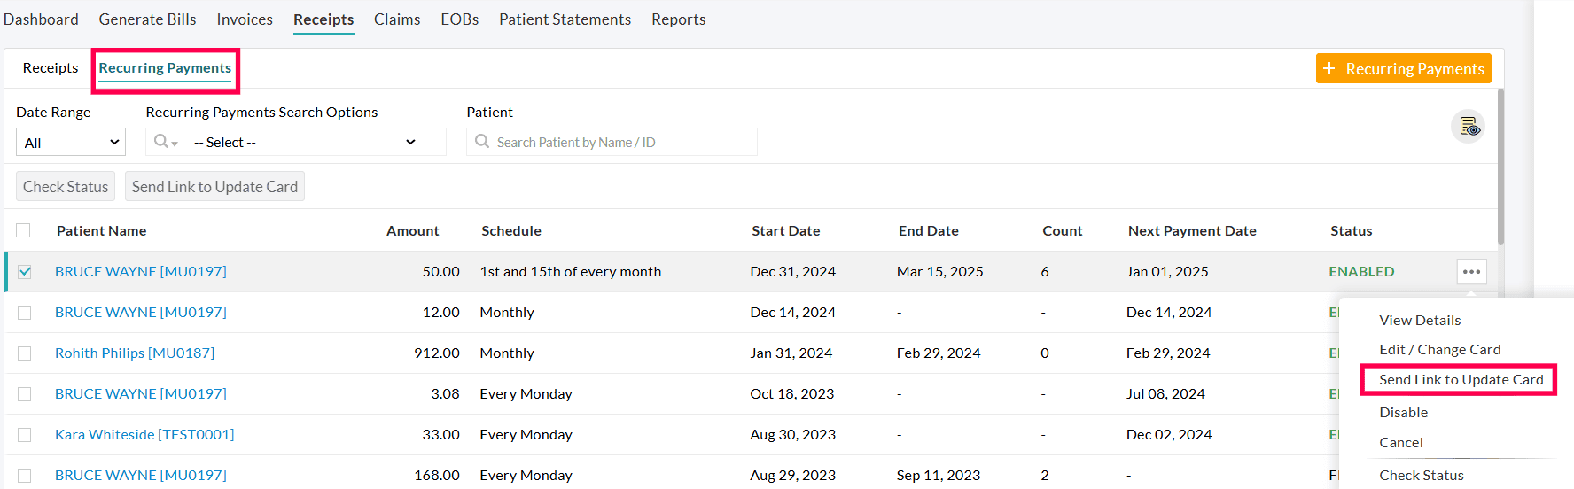This screenshot has height=489, width=1574.
Task: Switch to the Receipts sub-tab
Action: pyautogui.click(x=51, y=68)
